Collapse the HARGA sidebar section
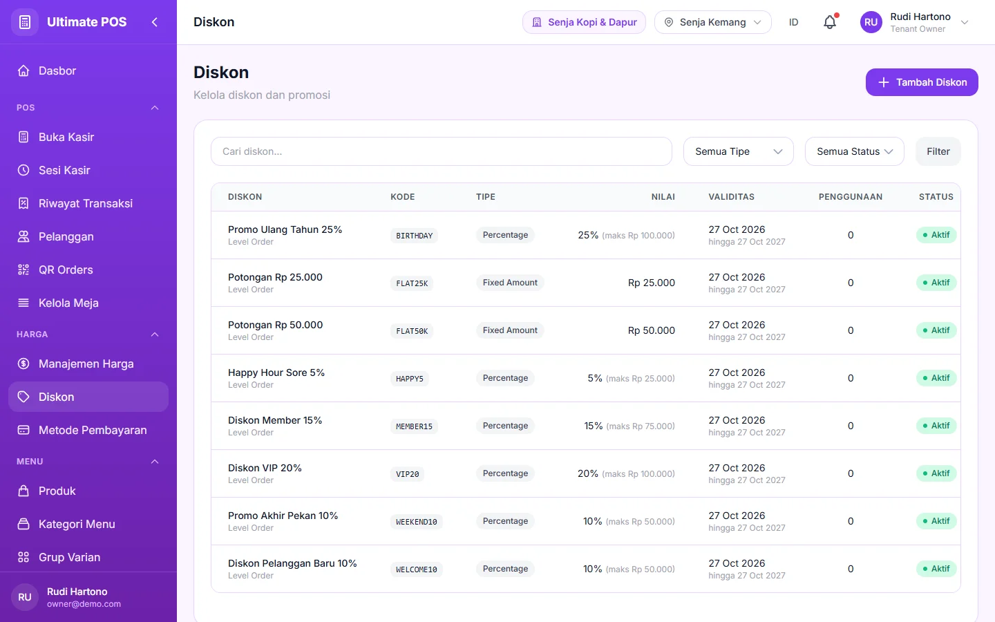Image resolution: width=995 pixels, height=622 pixels. [x=155, y=334]
